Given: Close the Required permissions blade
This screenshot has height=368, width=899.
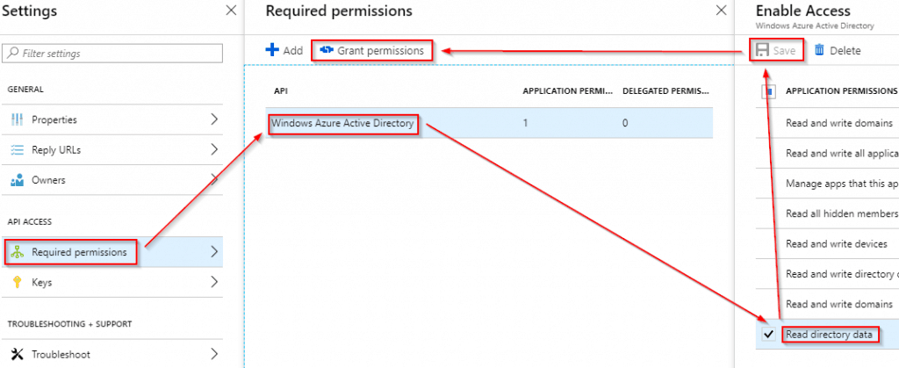Looking at the screenshot, I should tap(722, 11).
